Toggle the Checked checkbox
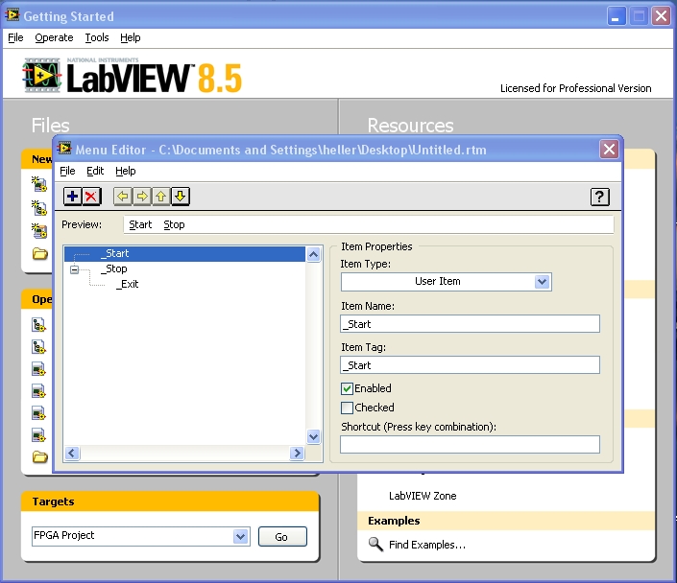677x583 pixels. coord(347,408)
